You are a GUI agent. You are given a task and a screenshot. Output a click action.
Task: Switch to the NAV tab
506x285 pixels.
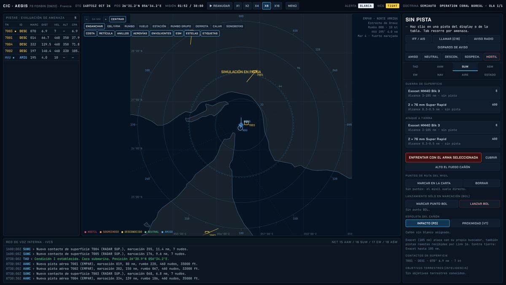tap(440, 75)
